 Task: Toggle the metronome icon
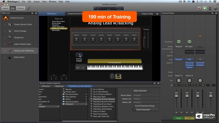tap(210, 8)
